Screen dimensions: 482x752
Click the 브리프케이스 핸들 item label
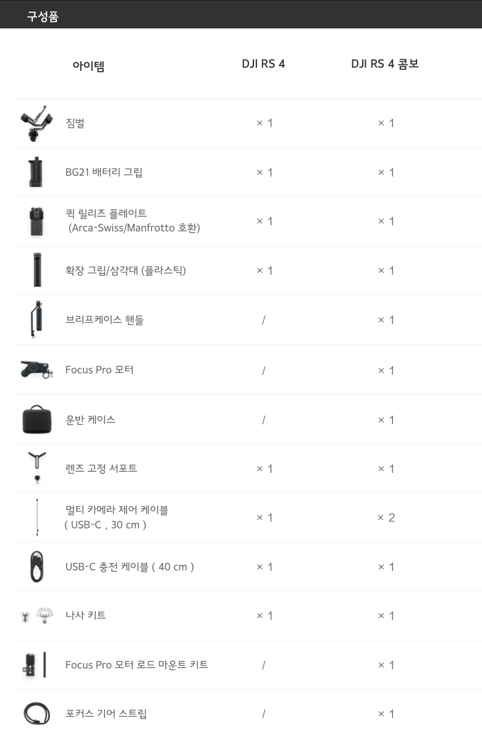click(x=104, y=320)
